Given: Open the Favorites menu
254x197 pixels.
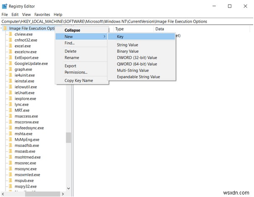Looking at the screenshot, I should pyautogui.click(x=42, y=15).
